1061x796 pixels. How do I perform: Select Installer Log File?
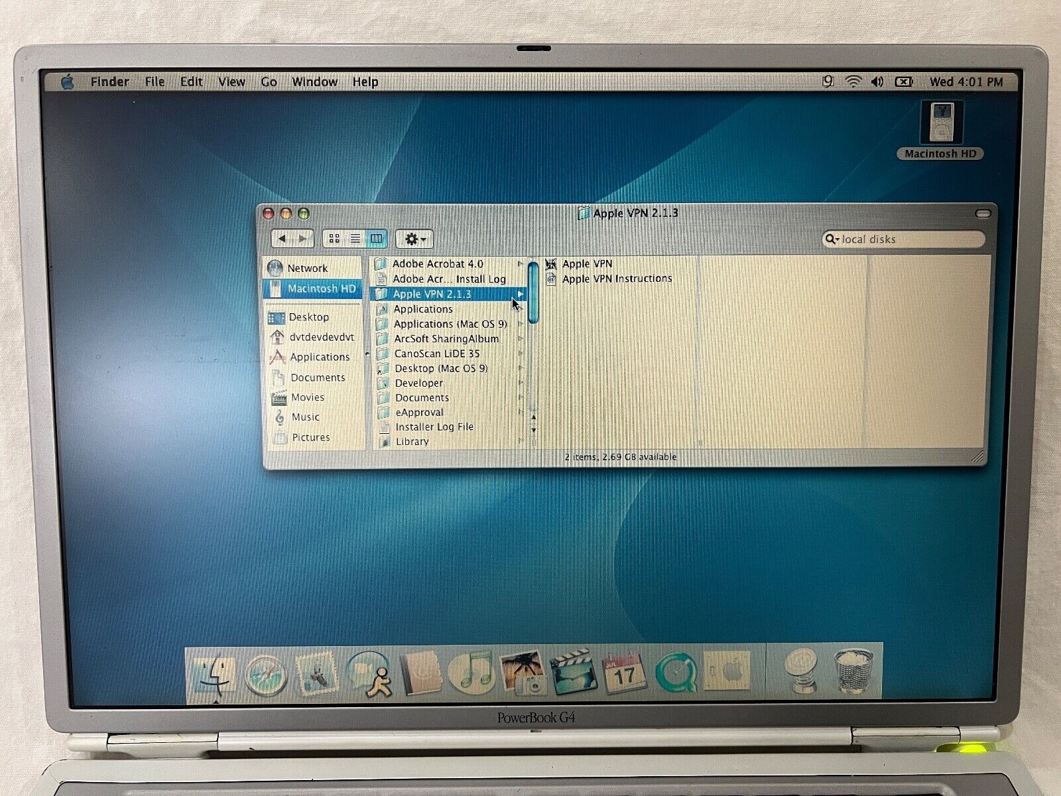(x=434, y=427)
